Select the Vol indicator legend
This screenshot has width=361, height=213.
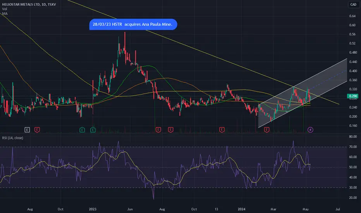(x=5, y=9)
